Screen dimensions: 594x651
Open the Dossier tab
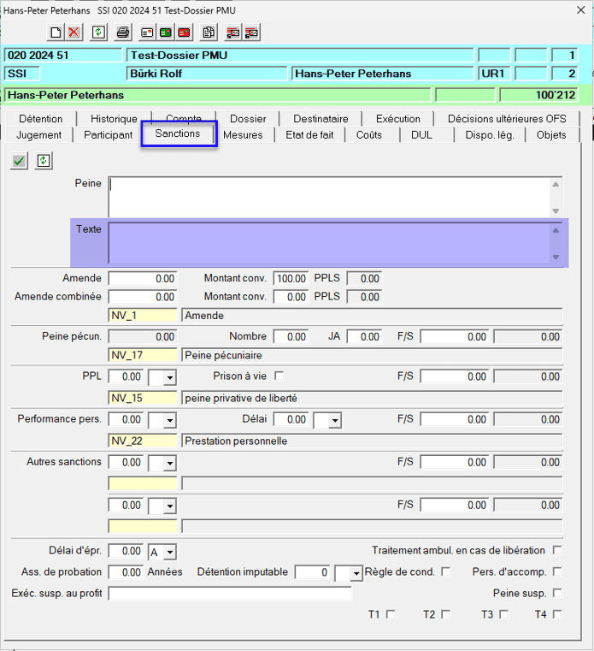[248, 119]
